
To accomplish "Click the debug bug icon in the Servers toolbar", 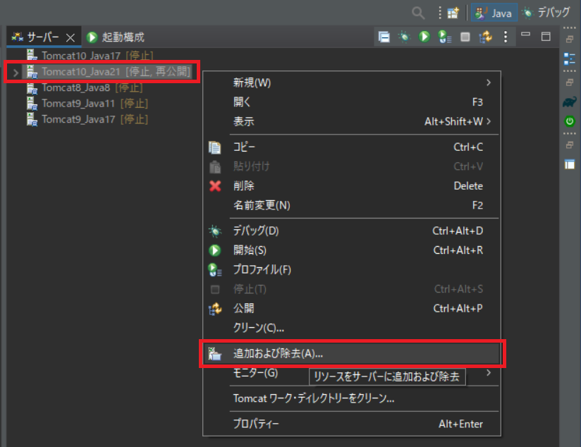I will [x=404, y=37].
